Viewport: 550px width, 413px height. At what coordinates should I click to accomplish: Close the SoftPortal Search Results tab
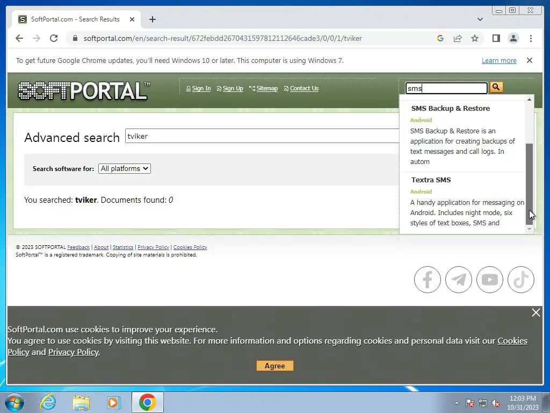pos(132,19)
